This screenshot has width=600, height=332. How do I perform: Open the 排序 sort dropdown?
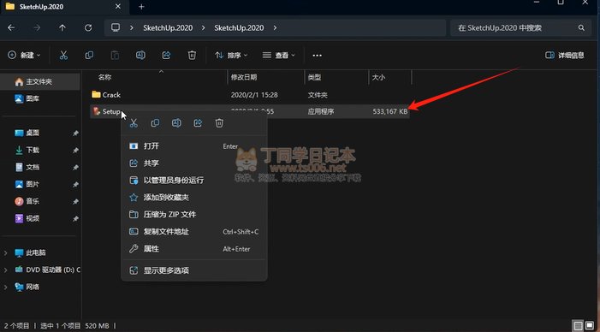pos(231,56)
